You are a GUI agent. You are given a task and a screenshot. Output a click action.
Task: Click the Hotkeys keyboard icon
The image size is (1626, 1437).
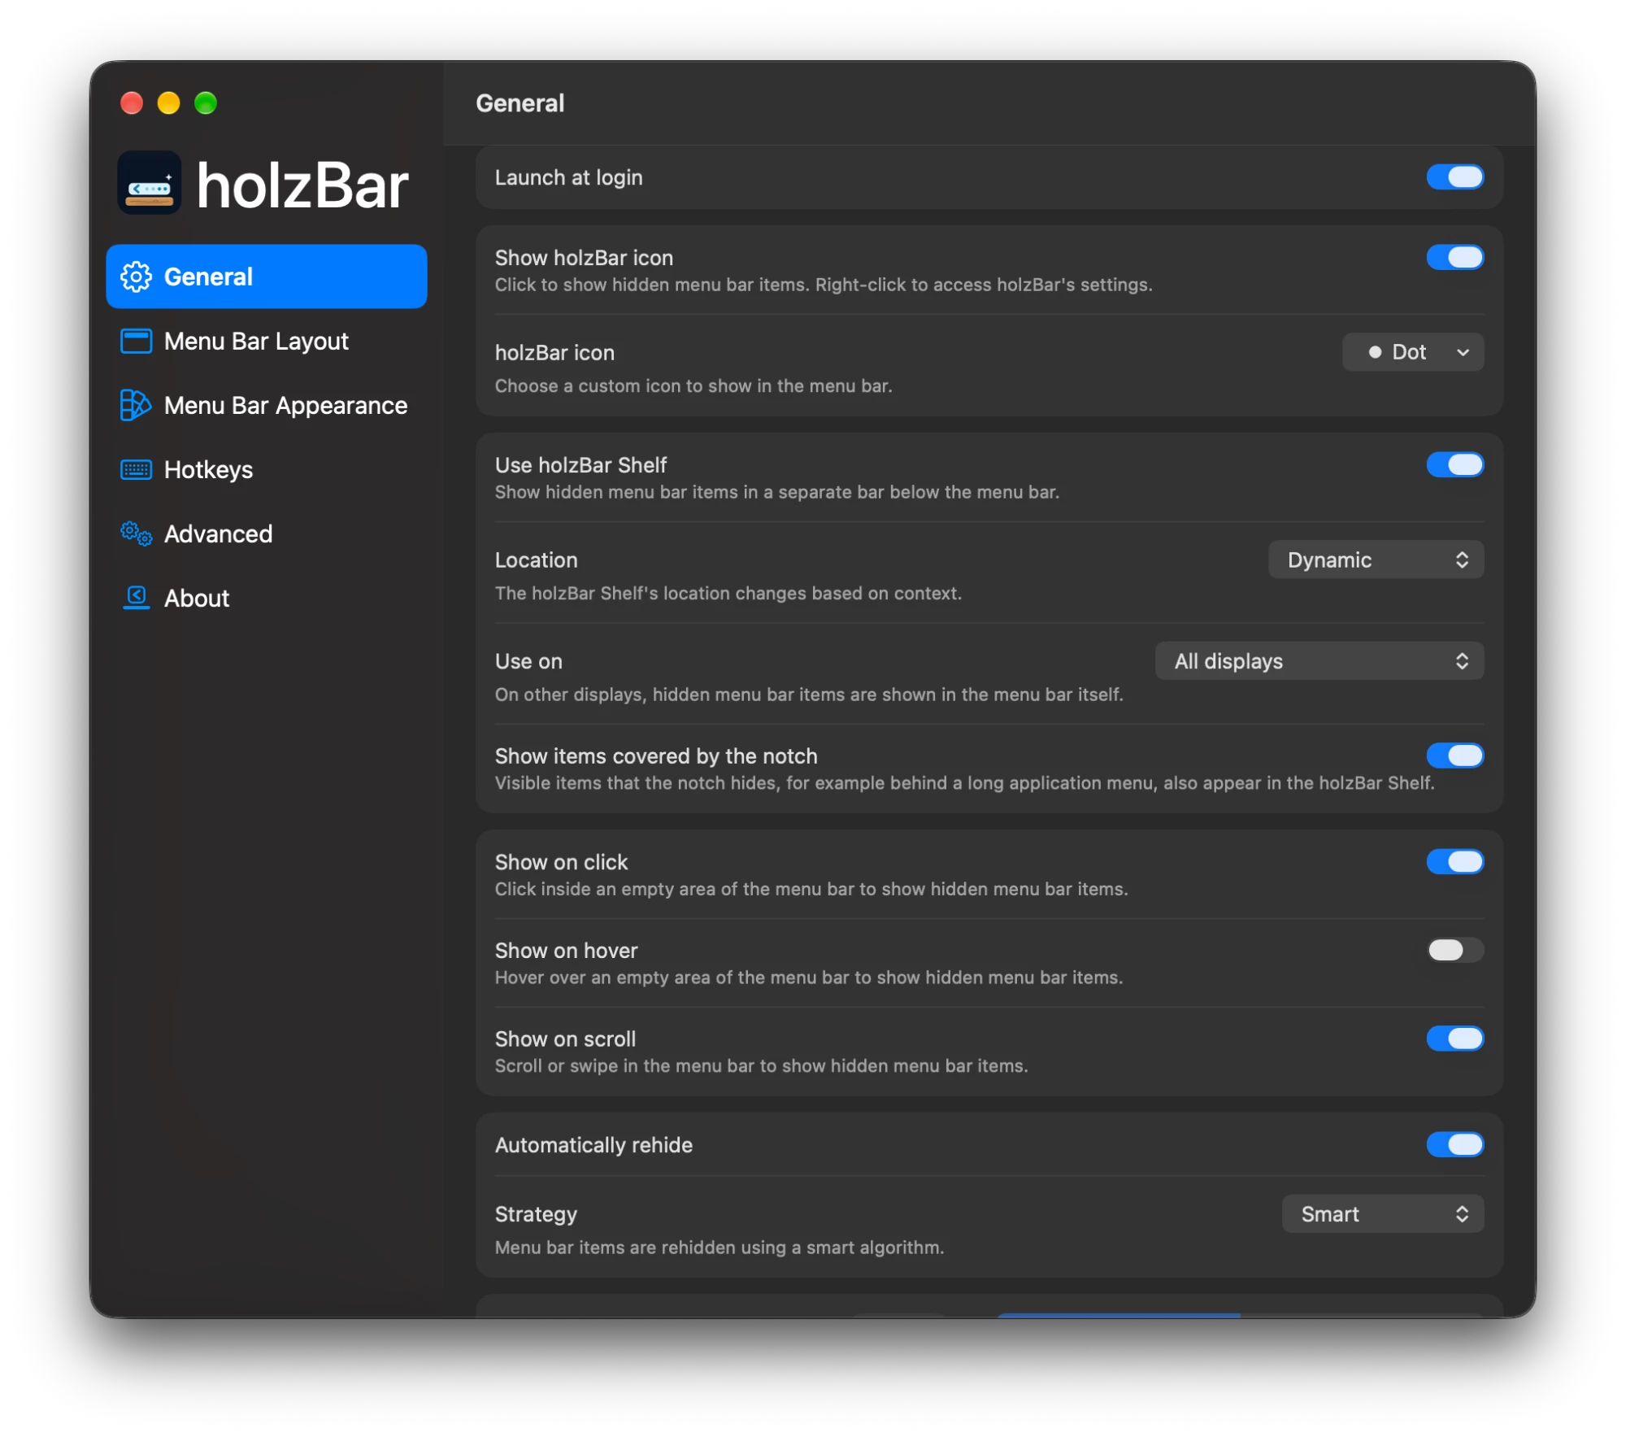coord(136,469)
